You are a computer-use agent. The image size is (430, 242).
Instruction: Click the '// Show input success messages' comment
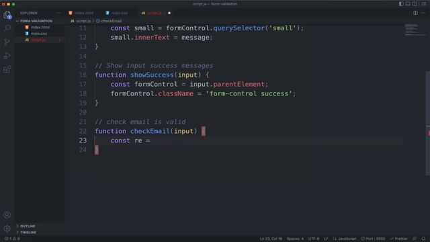click(x=154, y=66)
